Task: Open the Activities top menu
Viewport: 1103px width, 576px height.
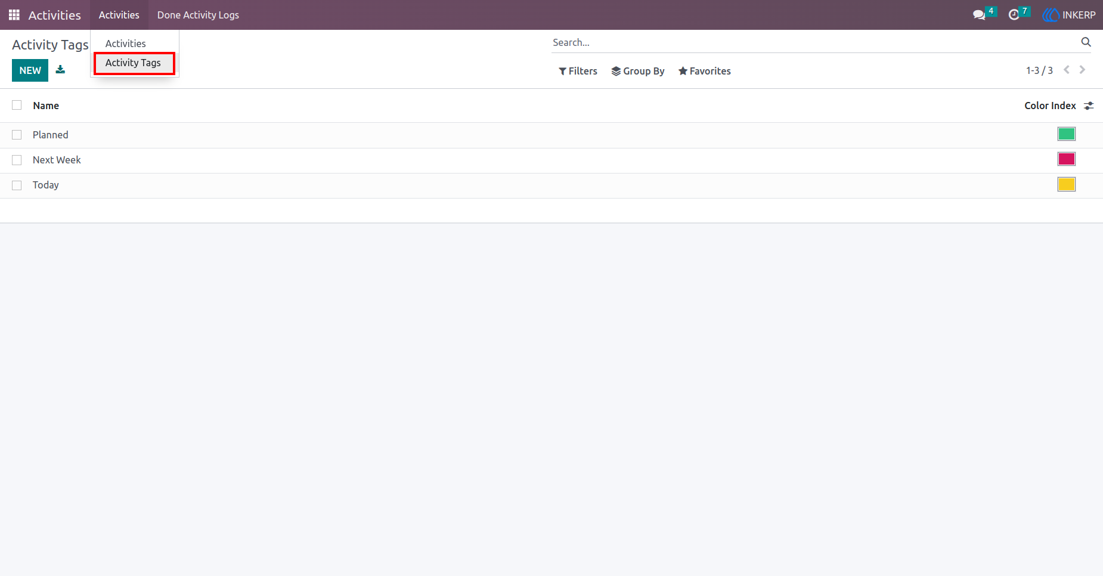Action: pyautogui.click(x=119, y=15)
